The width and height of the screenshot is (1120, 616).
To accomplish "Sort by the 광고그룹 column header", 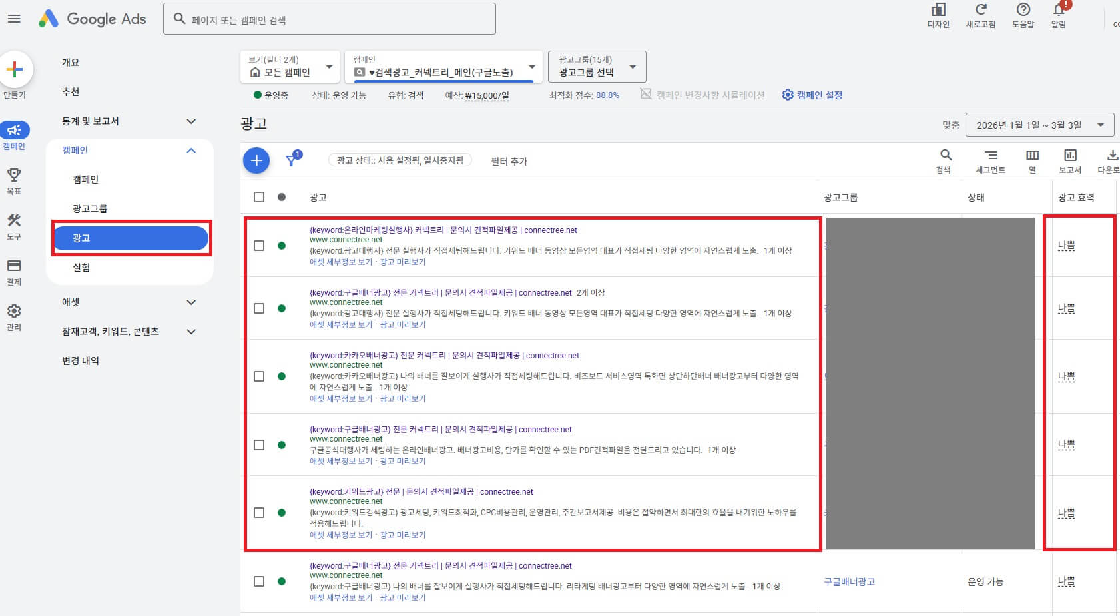I will [840, 197].
